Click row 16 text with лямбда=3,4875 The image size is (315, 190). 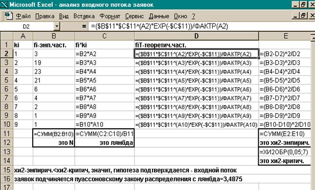[128, 179]
